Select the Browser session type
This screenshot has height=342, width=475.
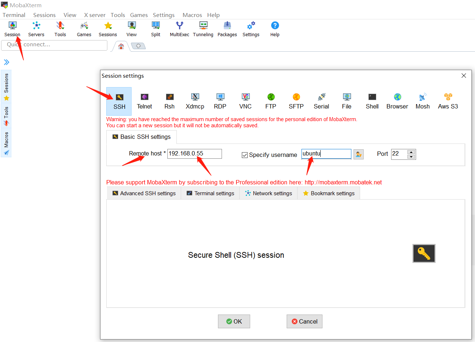pyautogui.click(x=397, y=101)
